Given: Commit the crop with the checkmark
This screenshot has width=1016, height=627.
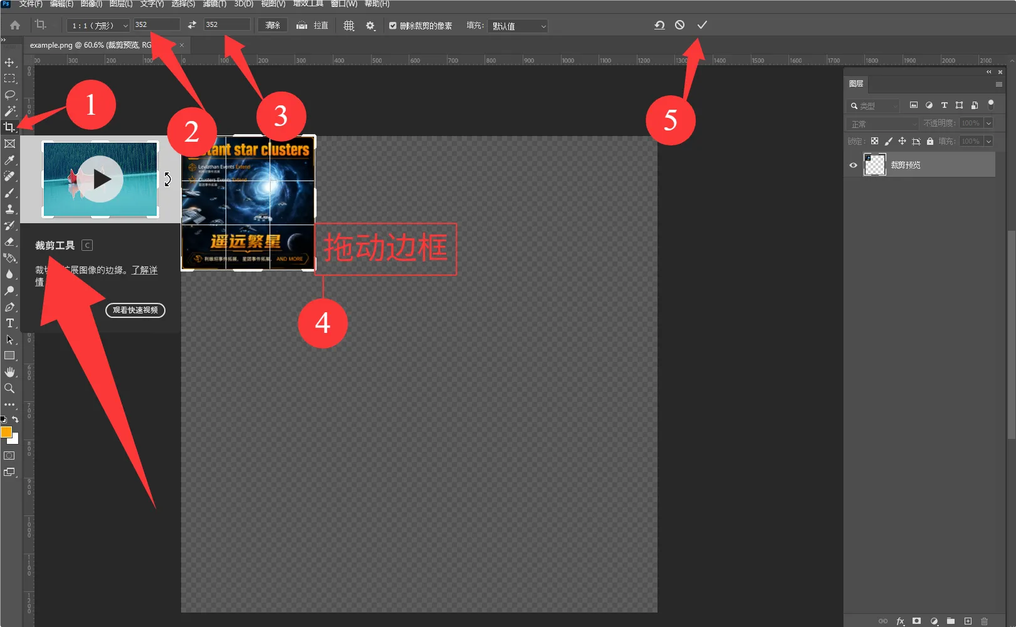Looking at the screenshot, I should coord(702,25).
